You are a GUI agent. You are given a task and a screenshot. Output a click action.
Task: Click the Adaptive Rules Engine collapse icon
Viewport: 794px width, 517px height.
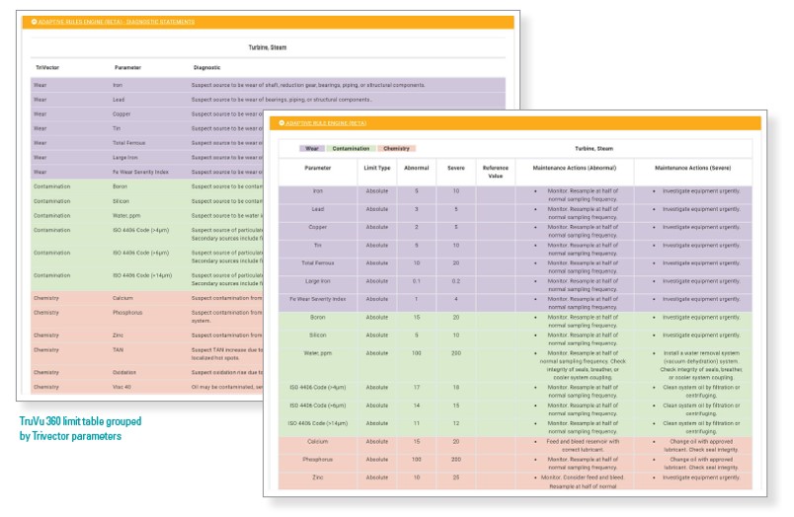(282, 123)
